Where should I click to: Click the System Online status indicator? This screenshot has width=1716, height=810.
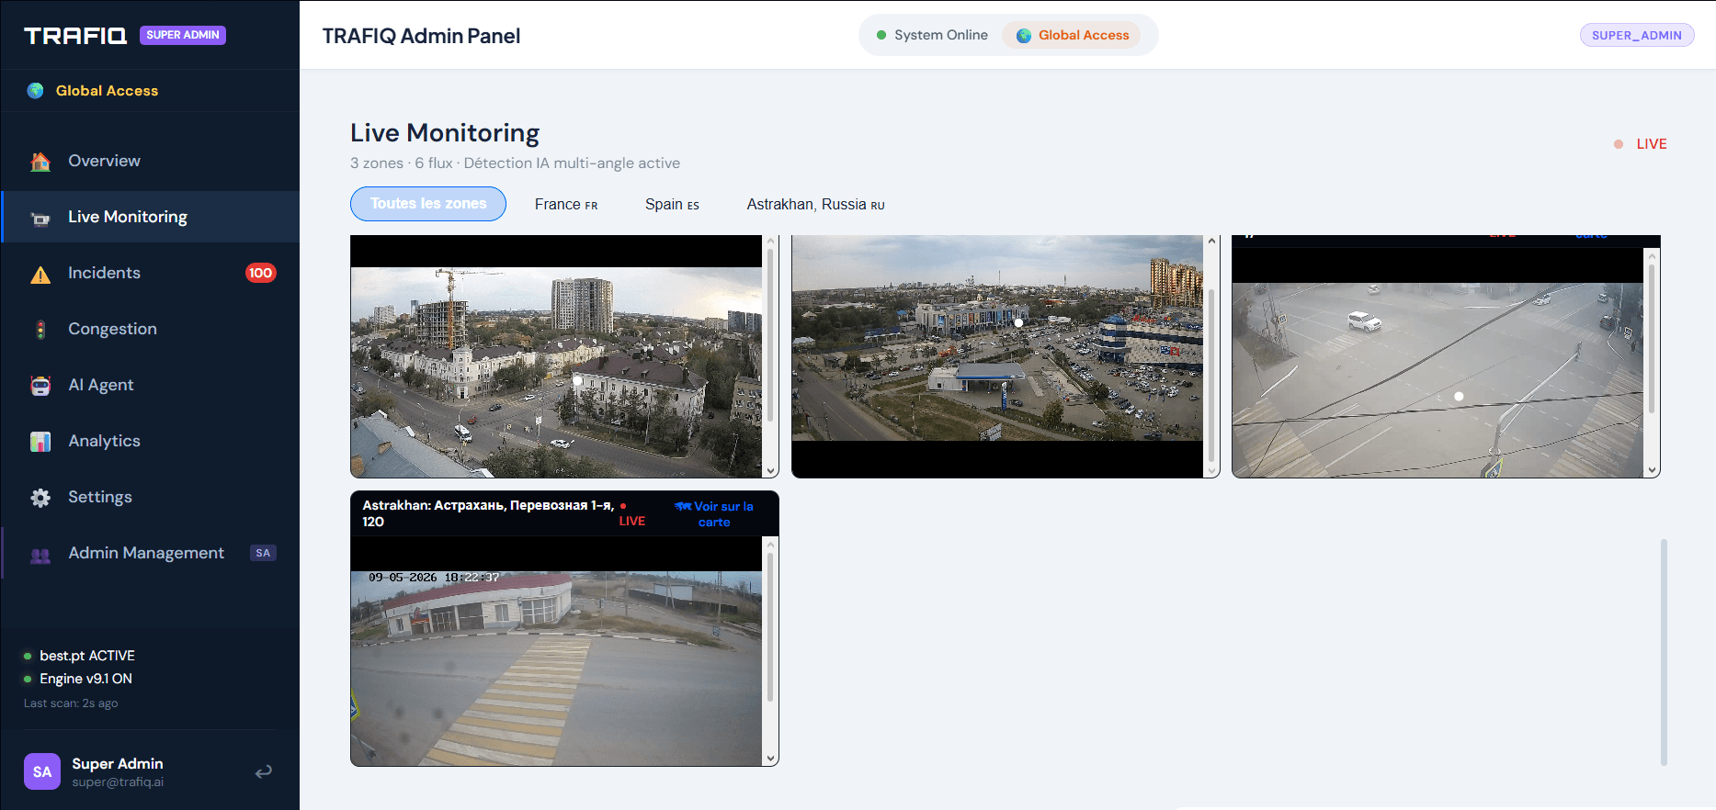pos(932,35)
